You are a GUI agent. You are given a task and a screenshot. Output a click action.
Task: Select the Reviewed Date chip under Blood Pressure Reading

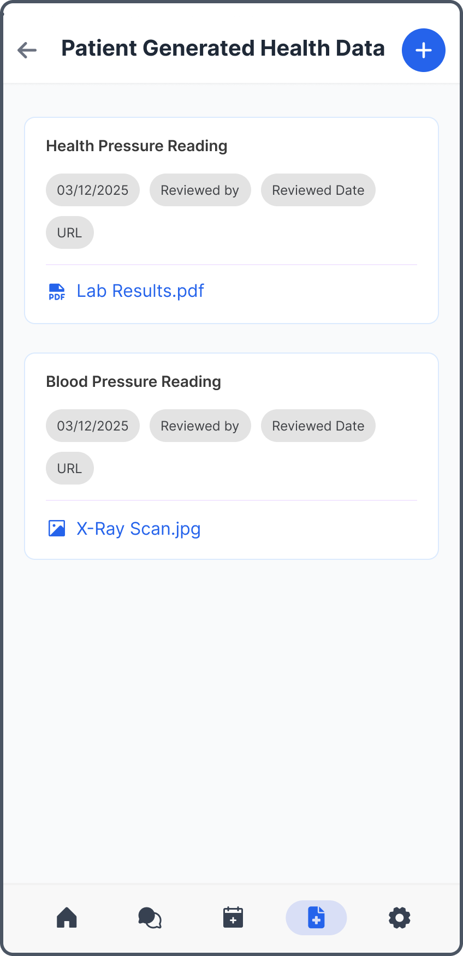[x=318, y=426]
